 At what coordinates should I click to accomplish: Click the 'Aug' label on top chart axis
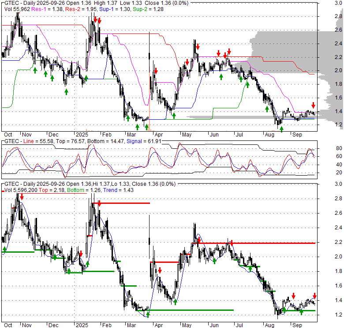coord(269,135)
